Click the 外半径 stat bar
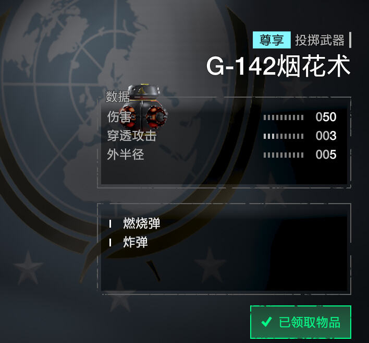 click(x=284, y=155)
